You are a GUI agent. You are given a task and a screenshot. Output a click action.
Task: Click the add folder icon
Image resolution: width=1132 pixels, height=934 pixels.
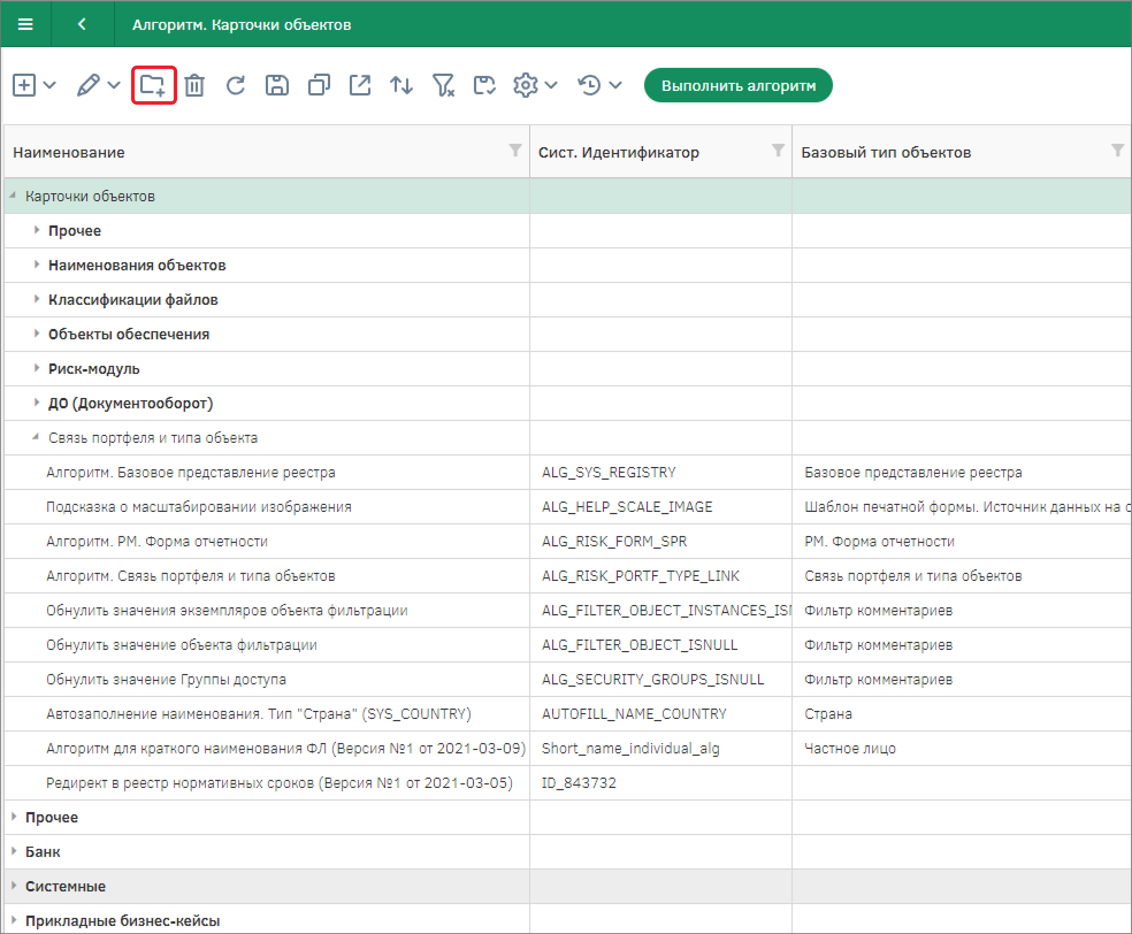click(x=153, y=86)
